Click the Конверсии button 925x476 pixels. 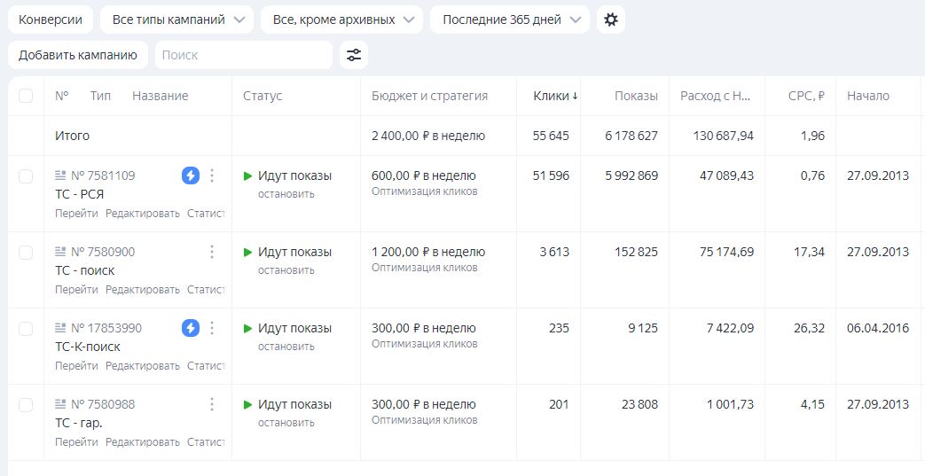(x=50, y=20)
